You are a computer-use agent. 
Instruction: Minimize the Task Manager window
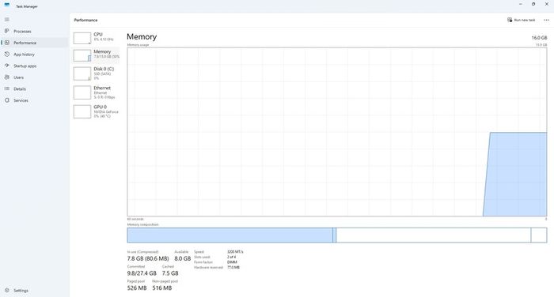[x=521, y=4]
